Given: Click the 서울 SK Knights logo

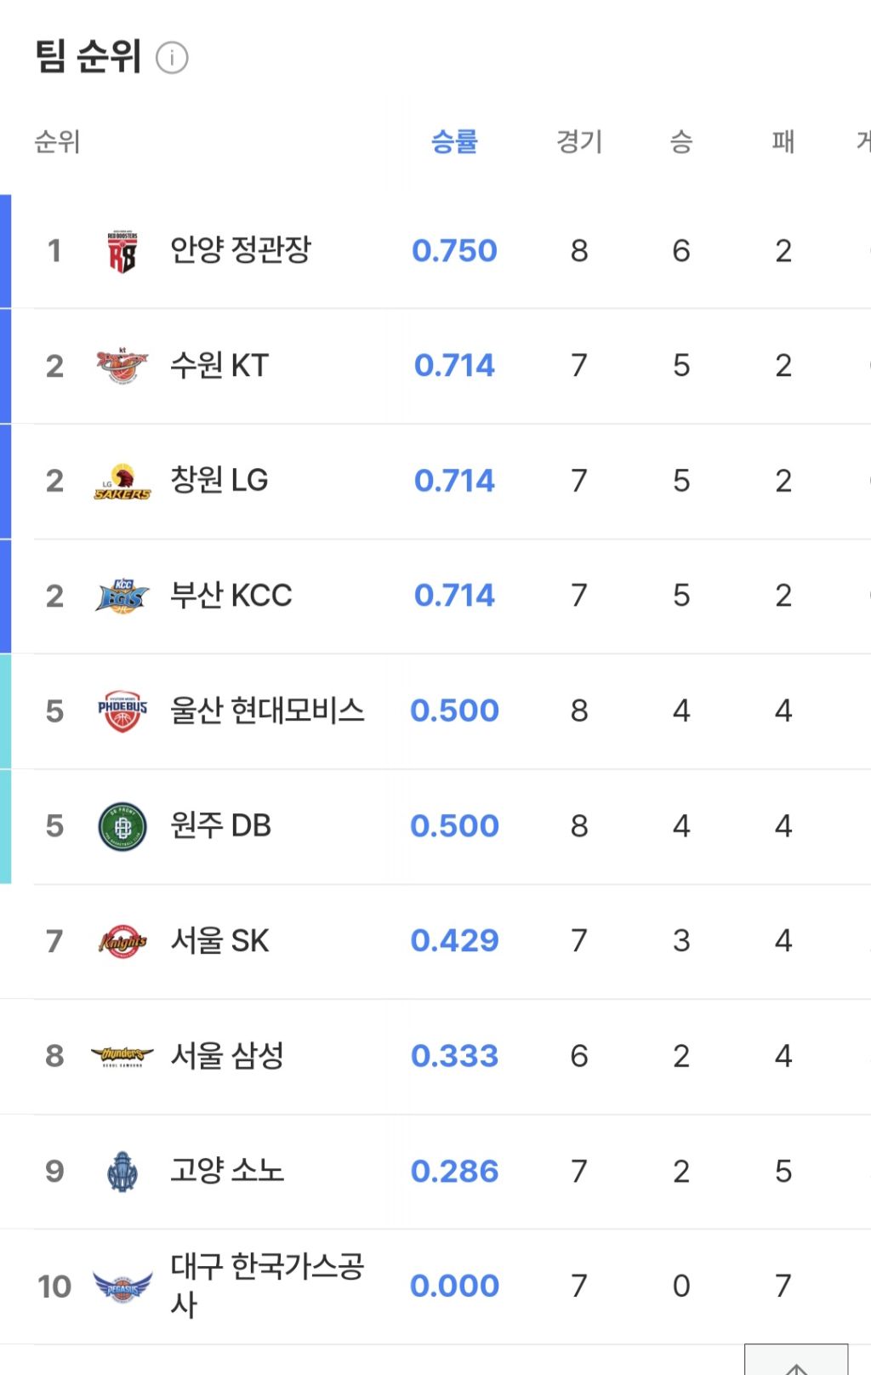Looking at the screenshot, I should pos(122,941).
